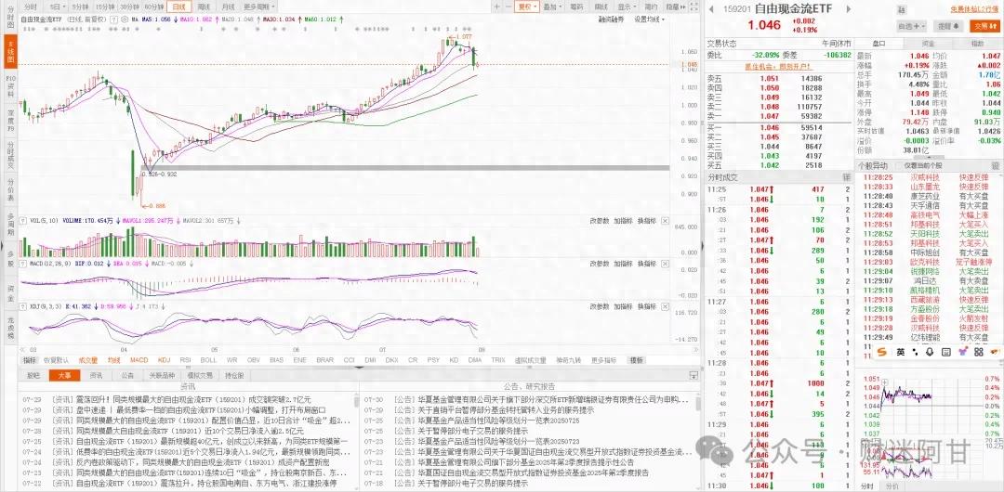Open 资金 in left sidebar
This screenshot has width=1004, height=492.
pyautogui.click(x=9, y=293)
